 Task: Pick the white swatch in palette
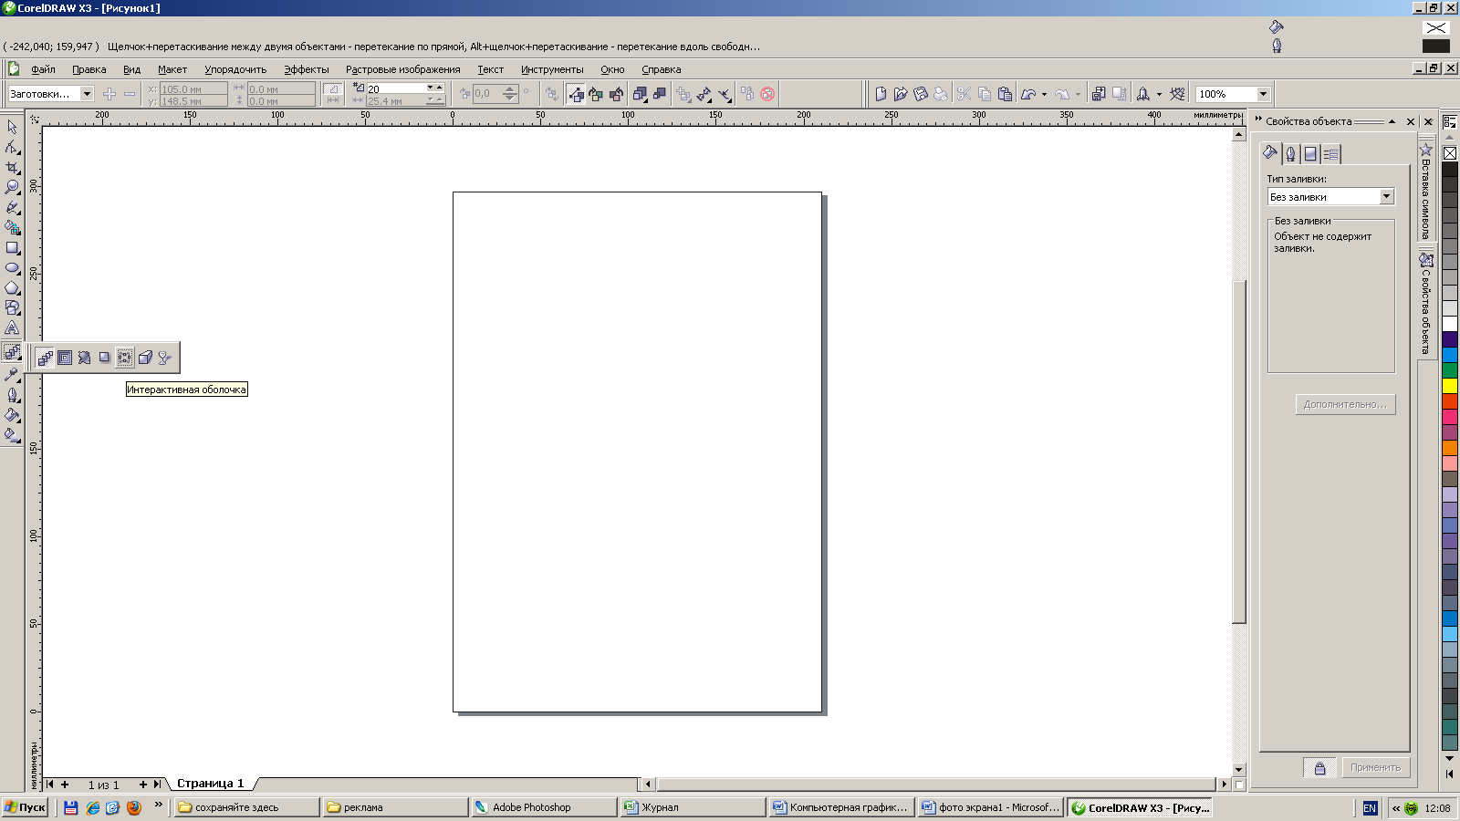(x=1450, y=324)
